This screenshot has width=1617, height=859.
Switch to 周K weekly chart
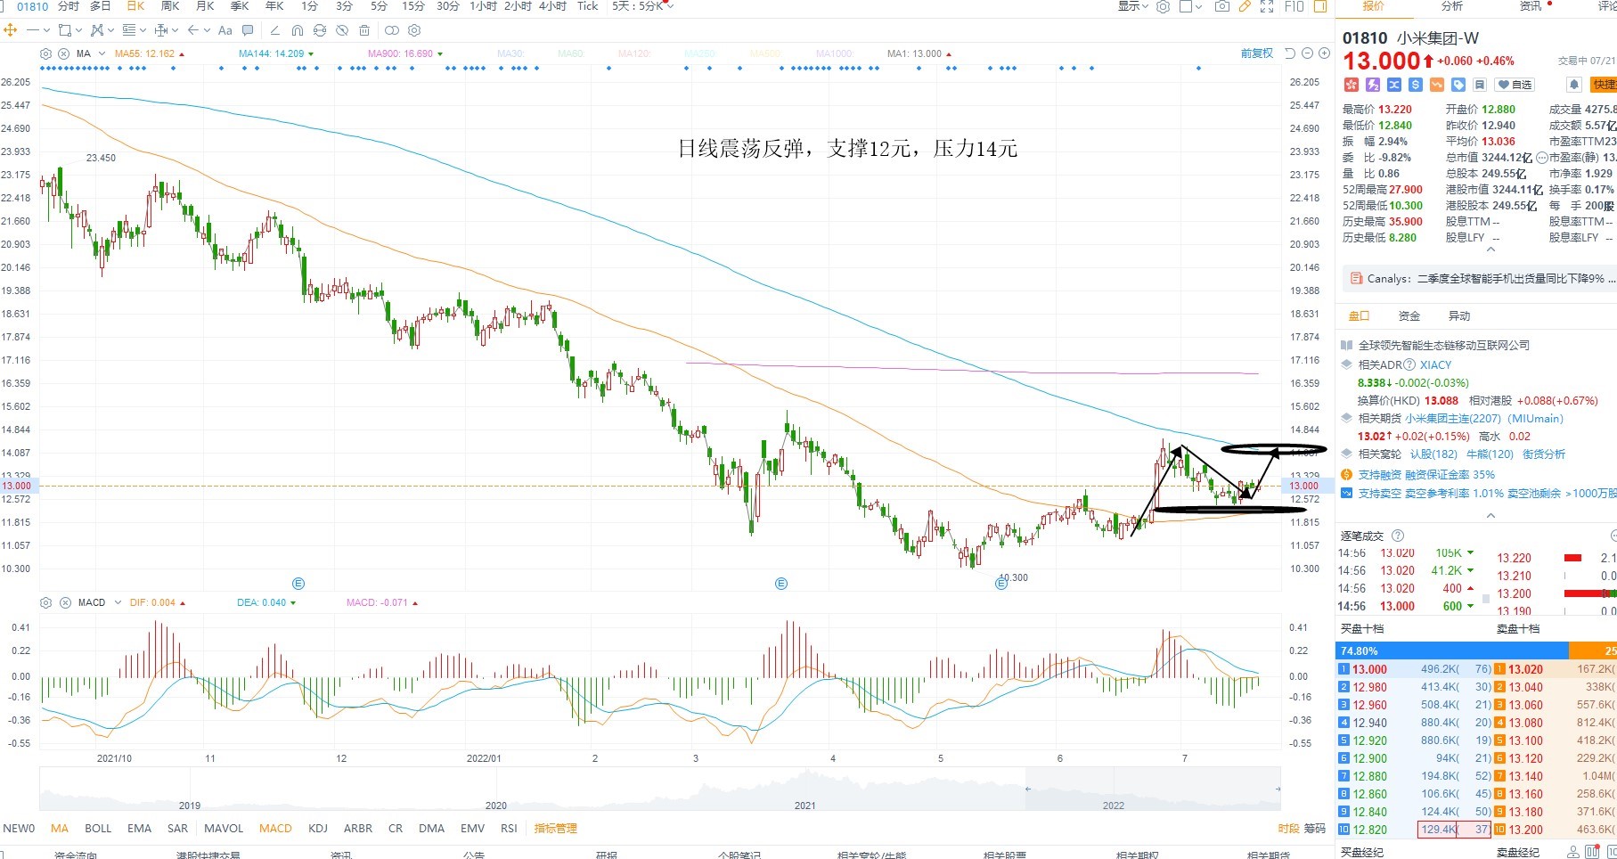click(x=170, y=6)
